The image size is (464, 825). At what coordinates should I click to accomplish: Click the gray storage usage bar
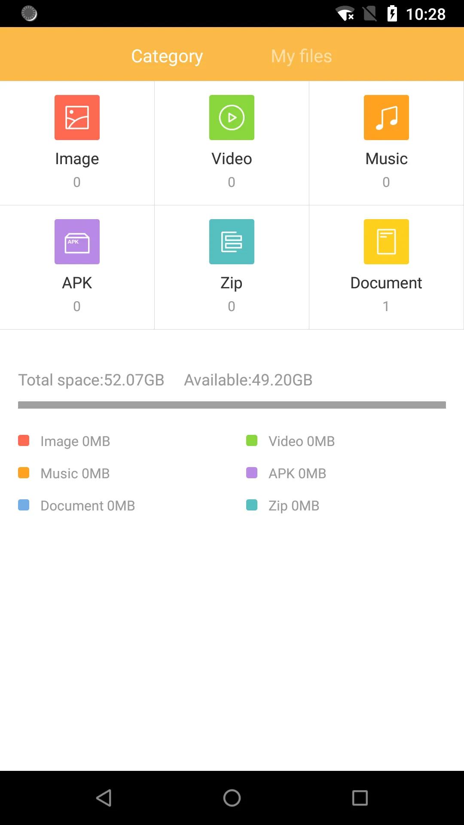pos(232,405)
